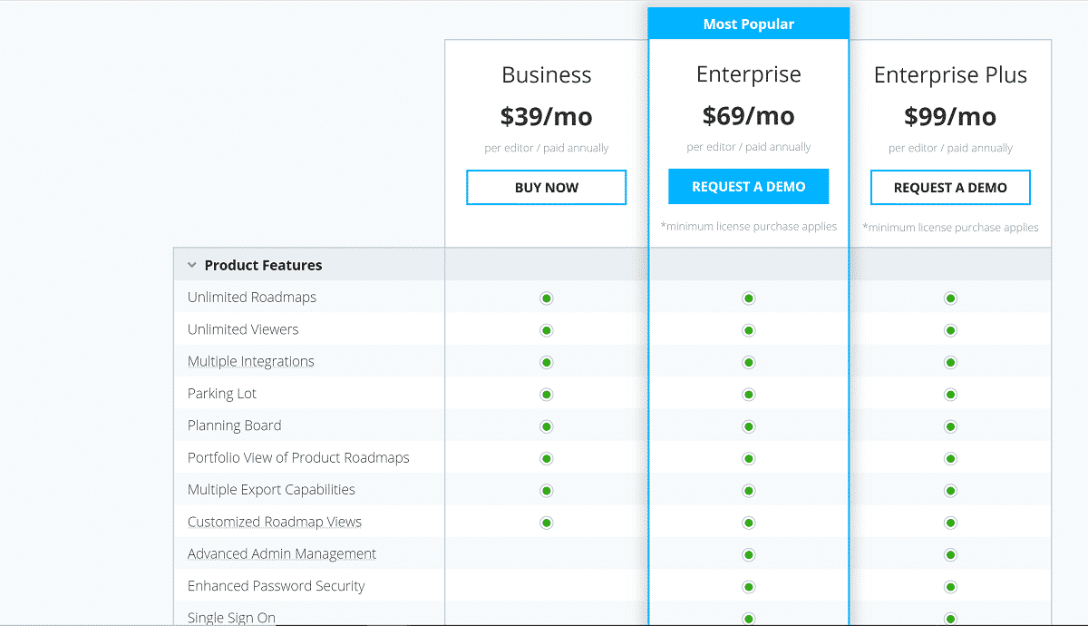Image resolution: width=1088 pixels, height=626 pixels.
Task: Click the Business dot for Customized Roadmap Views
Action: point(546,523)
